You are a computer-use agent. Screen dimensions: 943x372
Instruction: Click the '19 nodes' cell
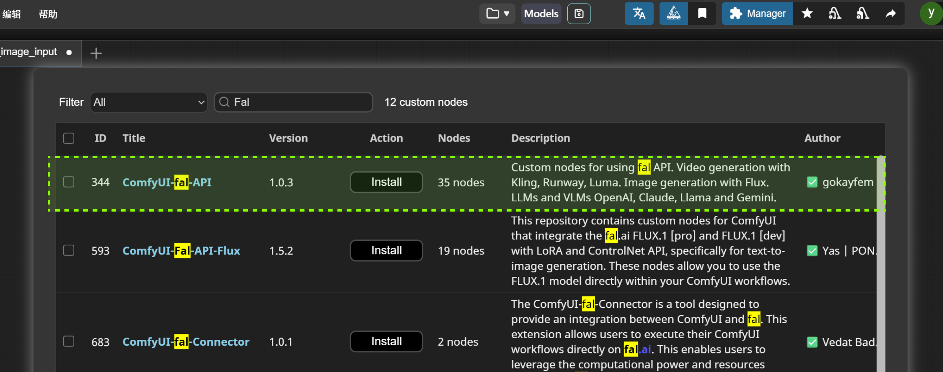coord(461,251)
